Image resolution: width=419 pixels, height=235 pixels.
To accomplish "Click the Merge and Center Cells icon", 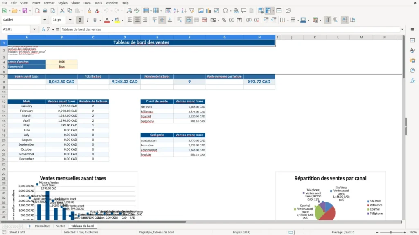I will tap(189, 20).
